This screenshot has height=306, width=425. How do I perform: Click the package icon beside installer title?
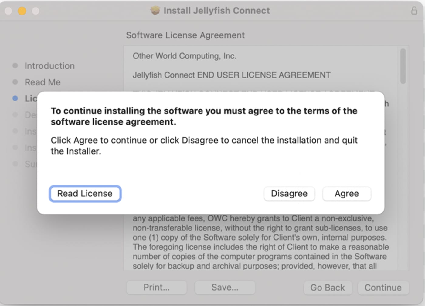(x=155, y=11)
